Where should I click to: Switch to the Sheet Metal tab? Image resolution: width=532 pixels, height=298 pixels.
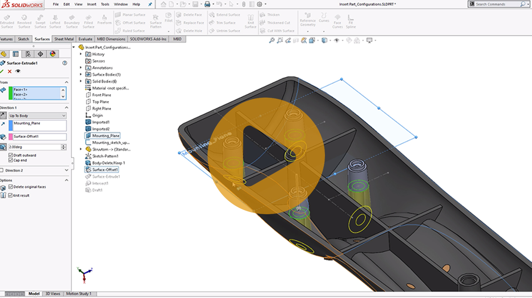point(64,39)
